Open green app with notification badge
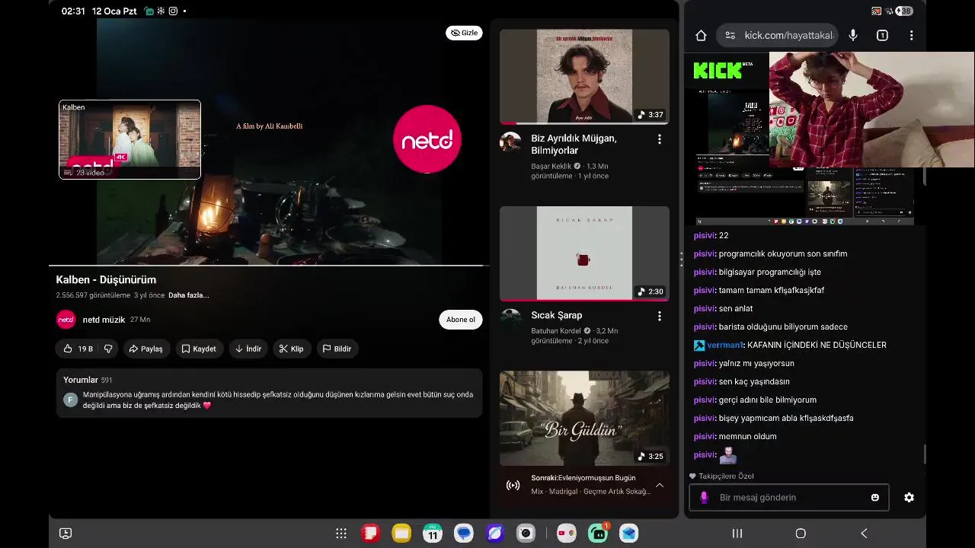Screen dimensions: 975x548 point(598,534)
